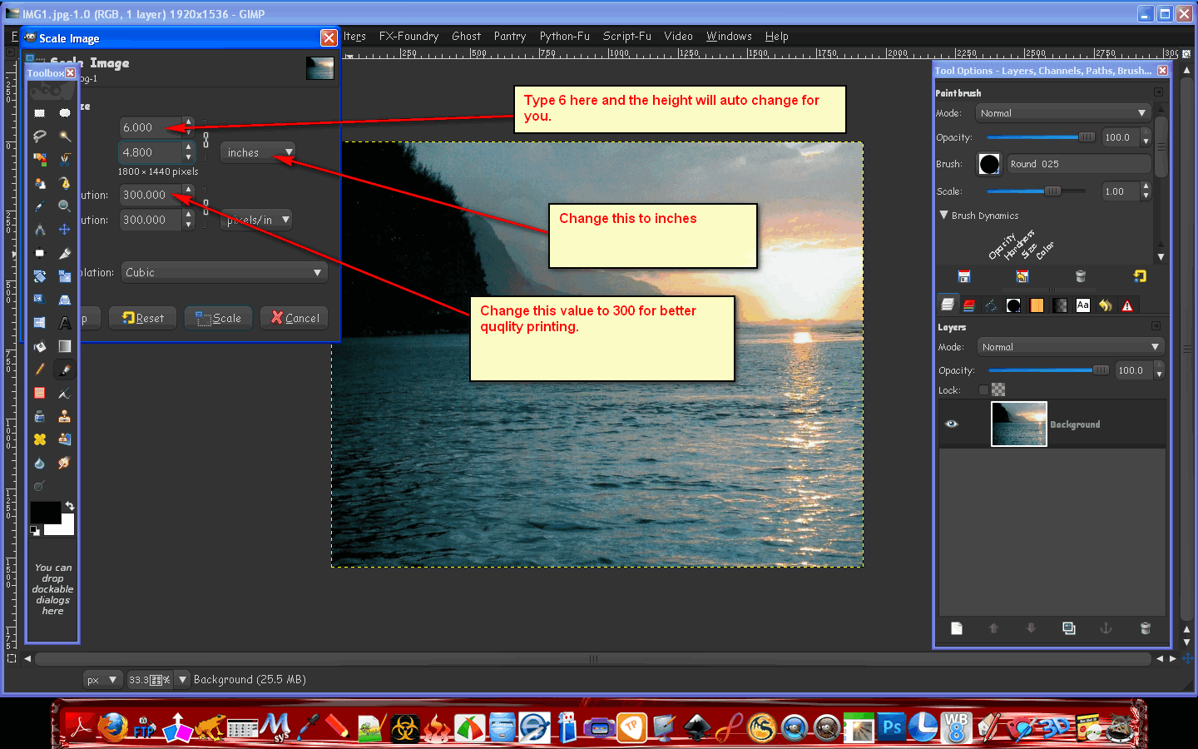Click the X resolution field showing 300.000
This screenshot has height=749, width=1198.
(x=151, y=195)
